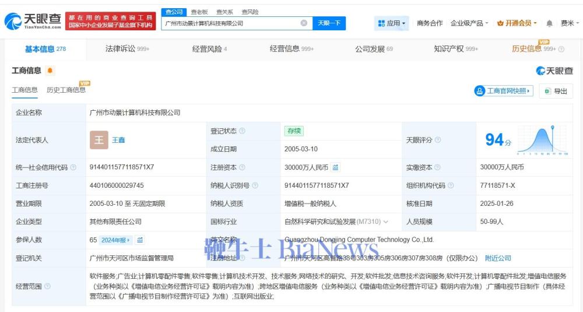Viewport: 583px width, 312px height.
Task: Select the 查老板 search mode tab
Action: [199, 12]
